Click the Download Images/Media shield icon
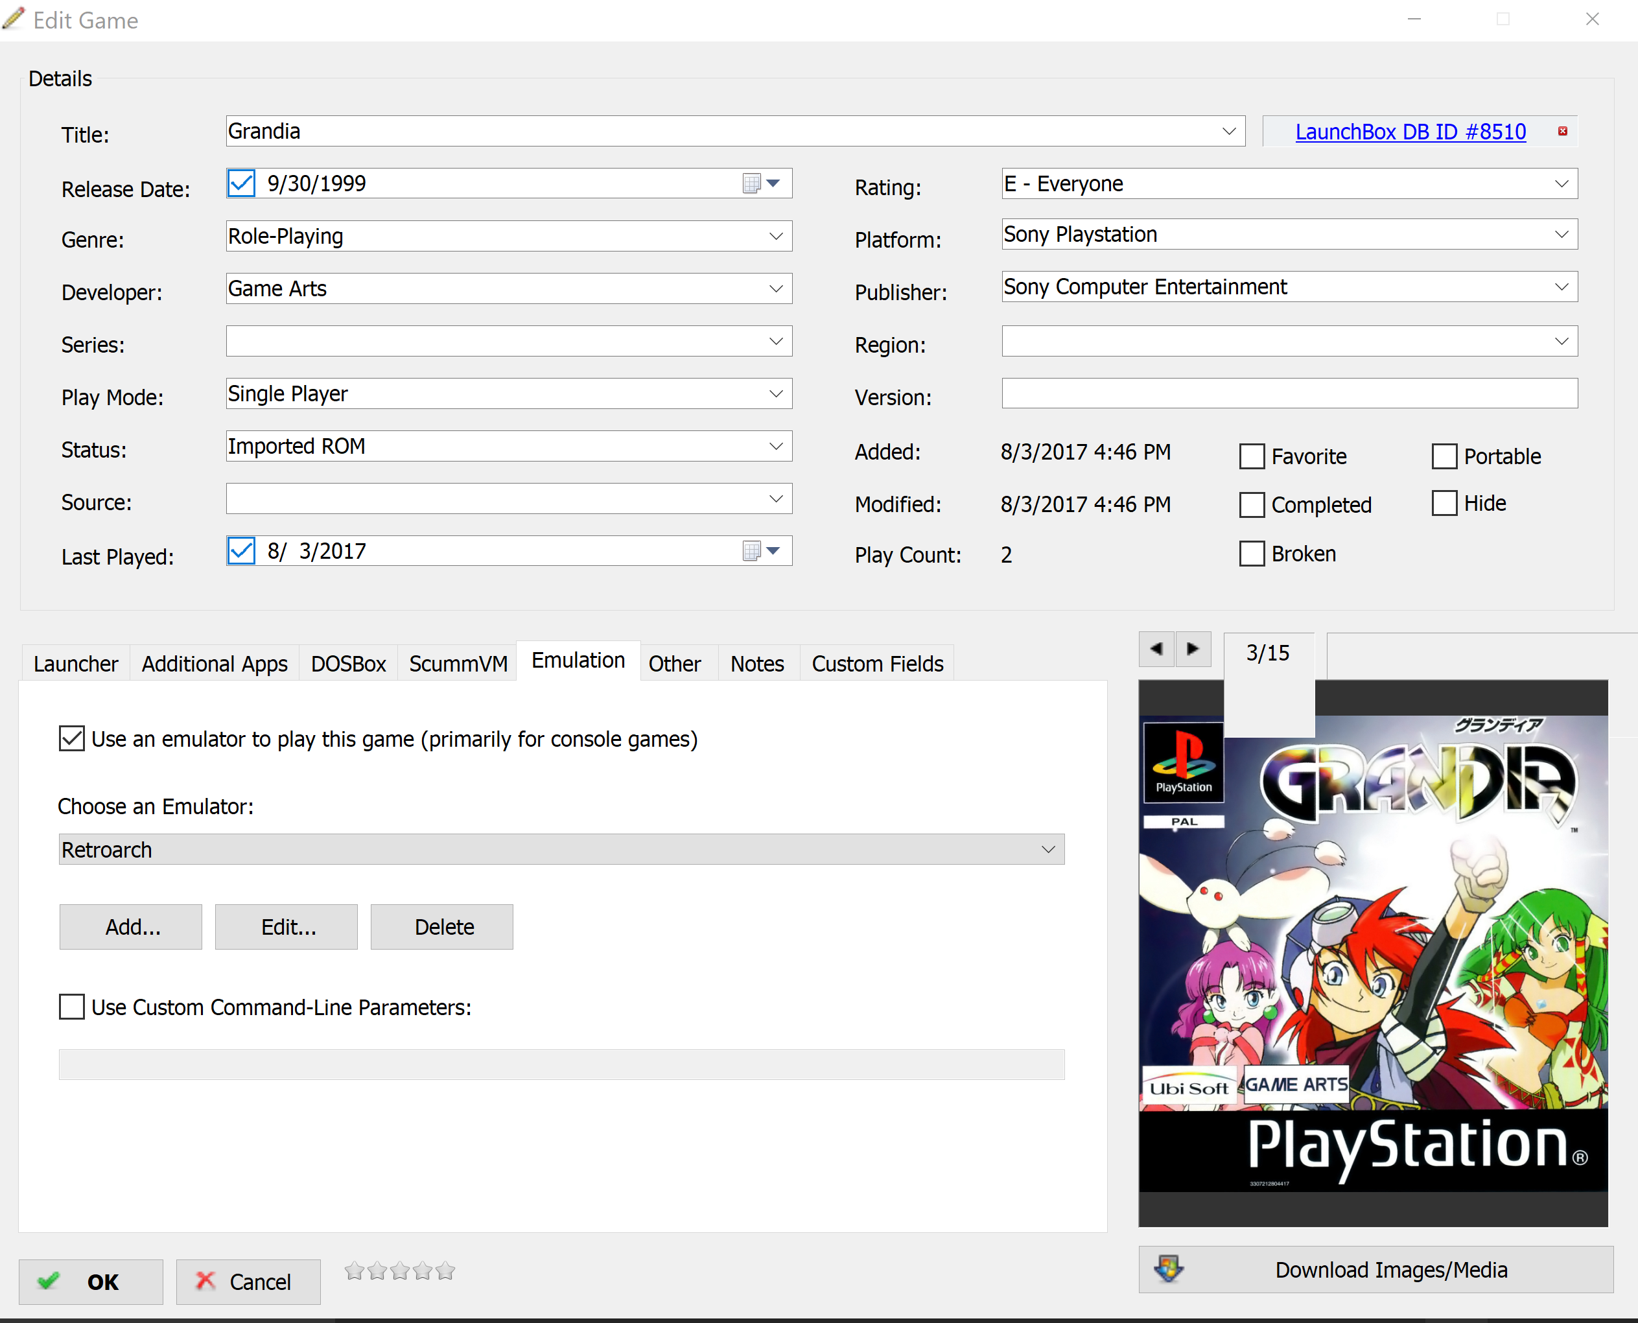 [x=1169, y=1269]
